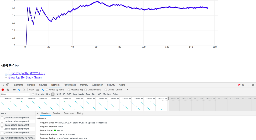
Task: Switch to large request rows view
Action: [x=38, y=90]
